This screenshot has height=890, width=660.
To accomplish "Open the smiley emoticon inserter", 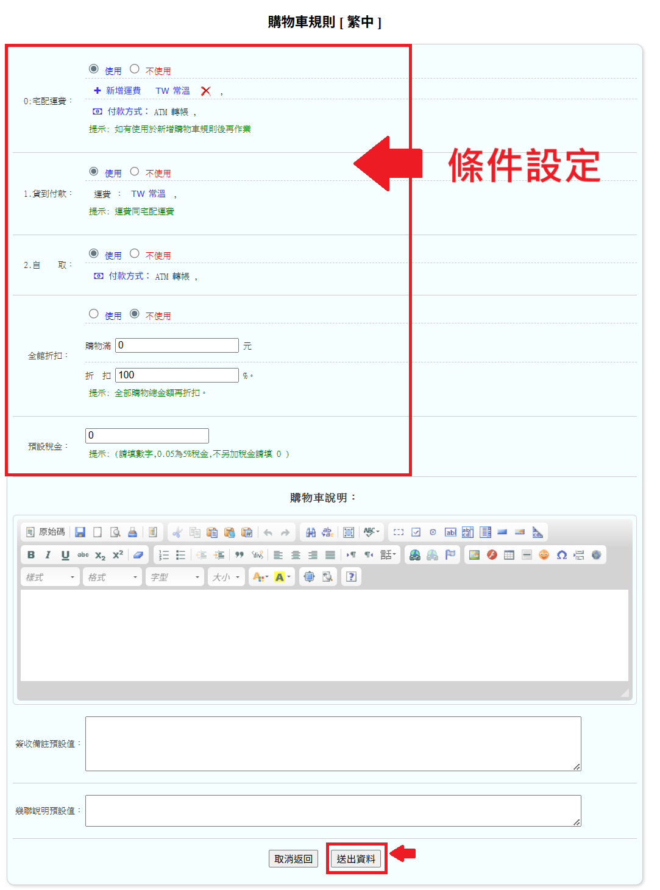I will click(544, 555).
